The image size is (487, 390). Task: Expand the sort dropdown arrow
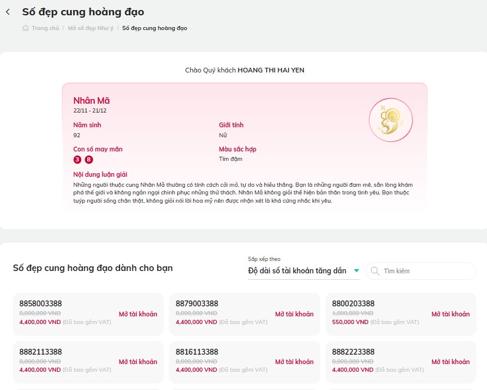356,270
